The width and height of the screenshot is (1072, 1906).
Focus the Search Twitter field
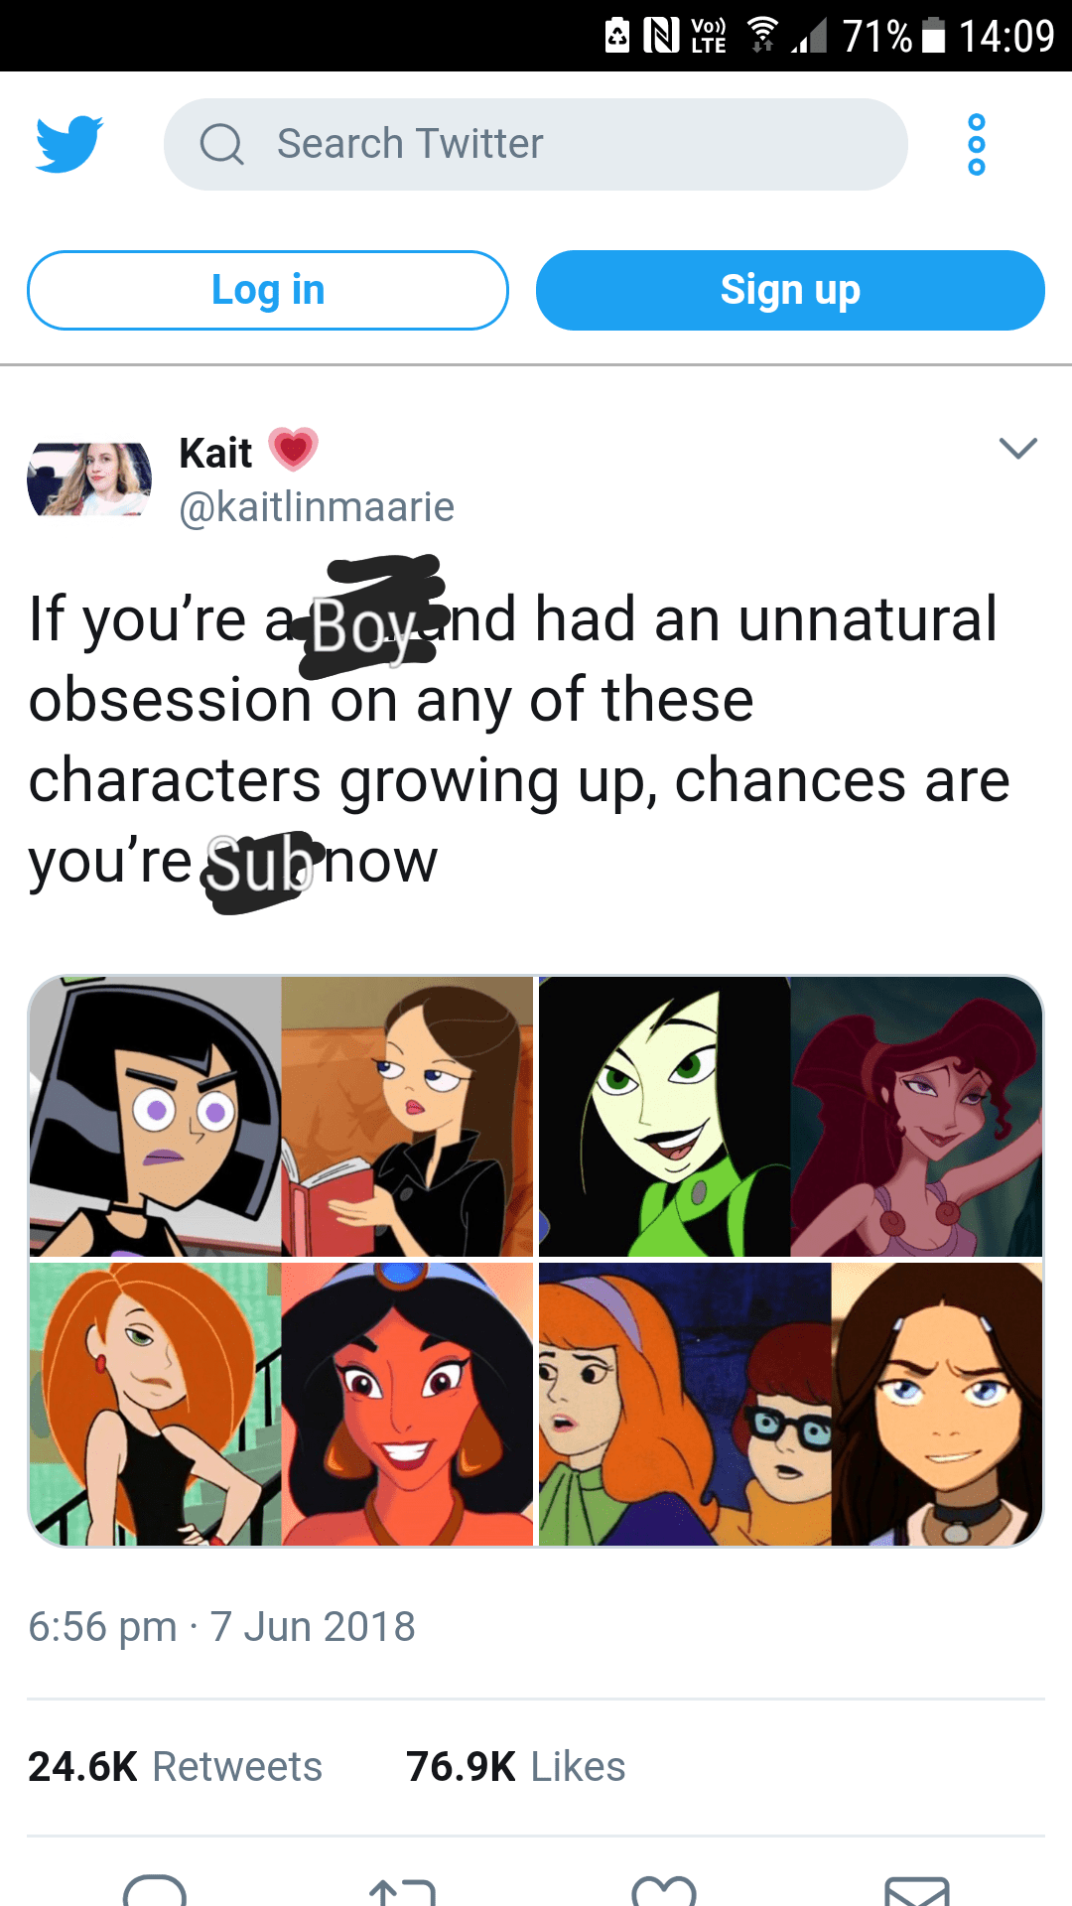point(536,144)
